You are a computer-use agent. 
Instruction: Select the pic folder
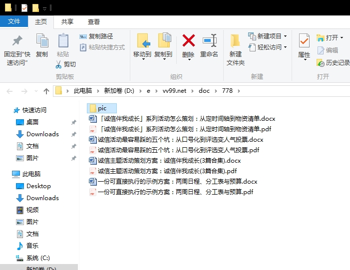point(102,108)
